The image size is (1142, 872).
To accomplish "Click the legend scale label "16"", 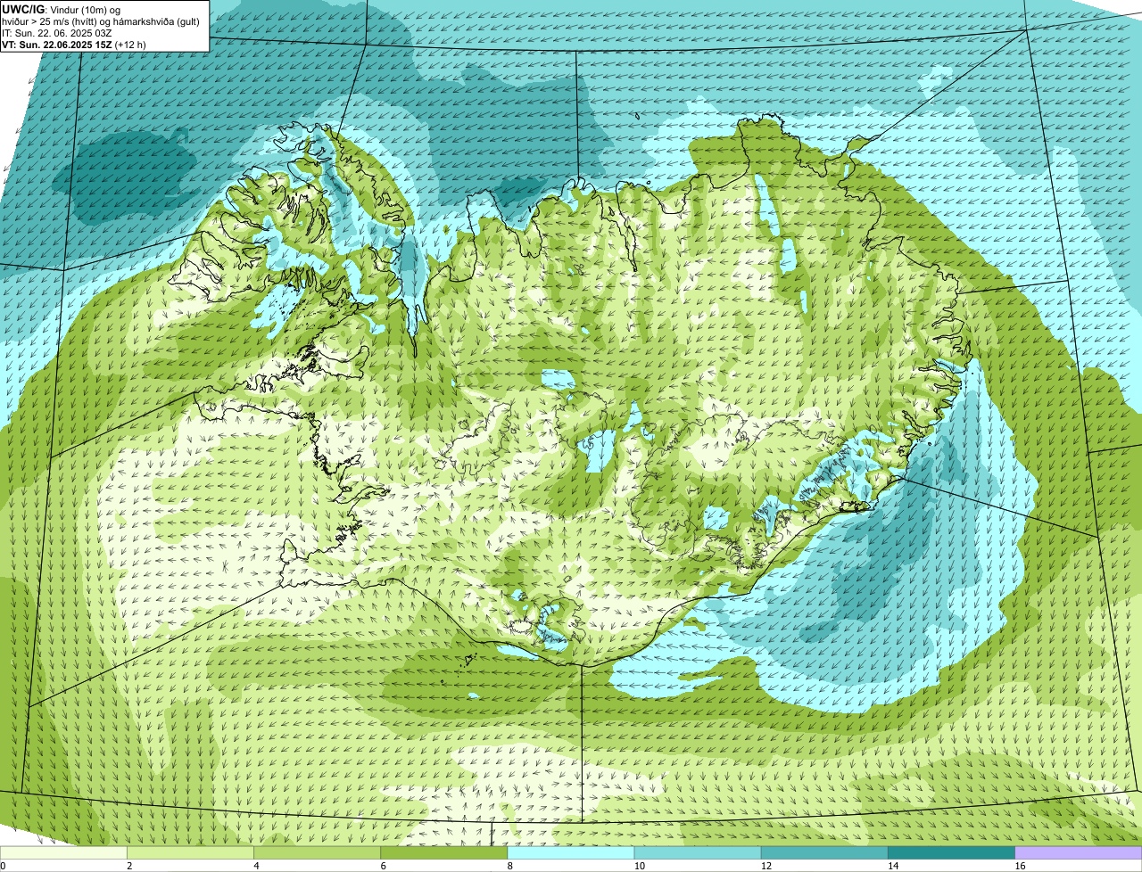I will [1020, 866].
